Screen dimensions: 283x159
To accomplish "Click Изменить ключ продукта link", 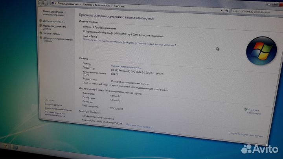I will 139,126.
